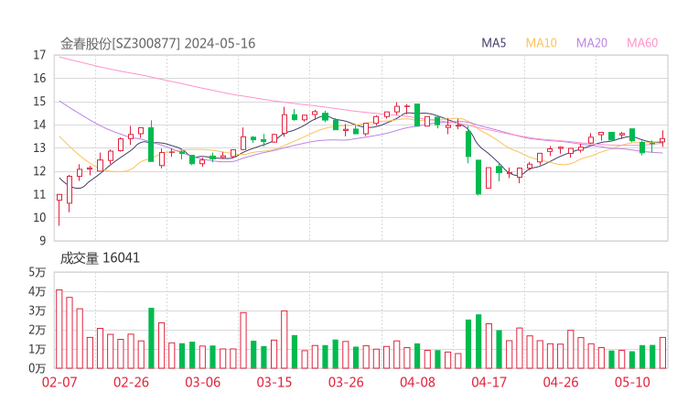Click the price axis value 17
Viewport: 677px width, 403px height.
(x=39, y=55)
